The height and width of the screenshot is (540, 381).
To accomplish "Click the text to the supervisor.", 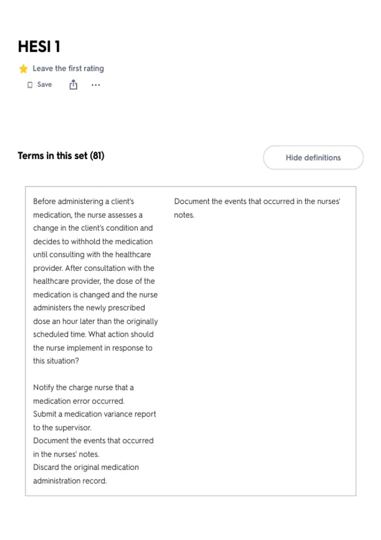I will tap(62, 428).
